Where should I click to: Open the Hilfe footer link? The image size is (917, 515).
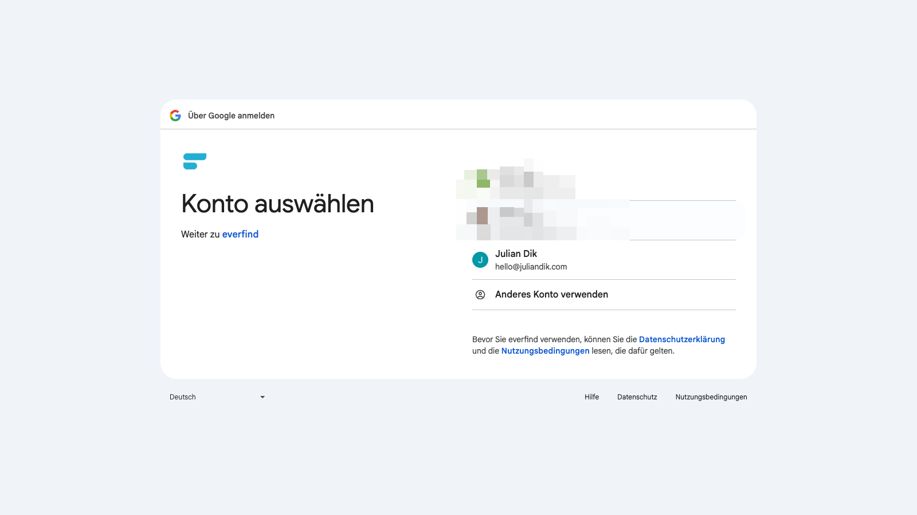(x=591, y=397)
